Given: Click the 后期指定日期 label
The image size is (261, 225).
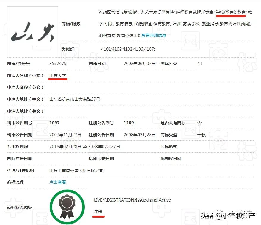Looking at the screenshot, I should [101, 159].
